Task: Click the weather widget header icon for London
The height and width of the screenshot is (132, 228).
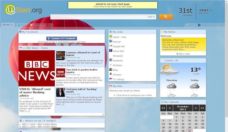Action: tap(162, 60)
